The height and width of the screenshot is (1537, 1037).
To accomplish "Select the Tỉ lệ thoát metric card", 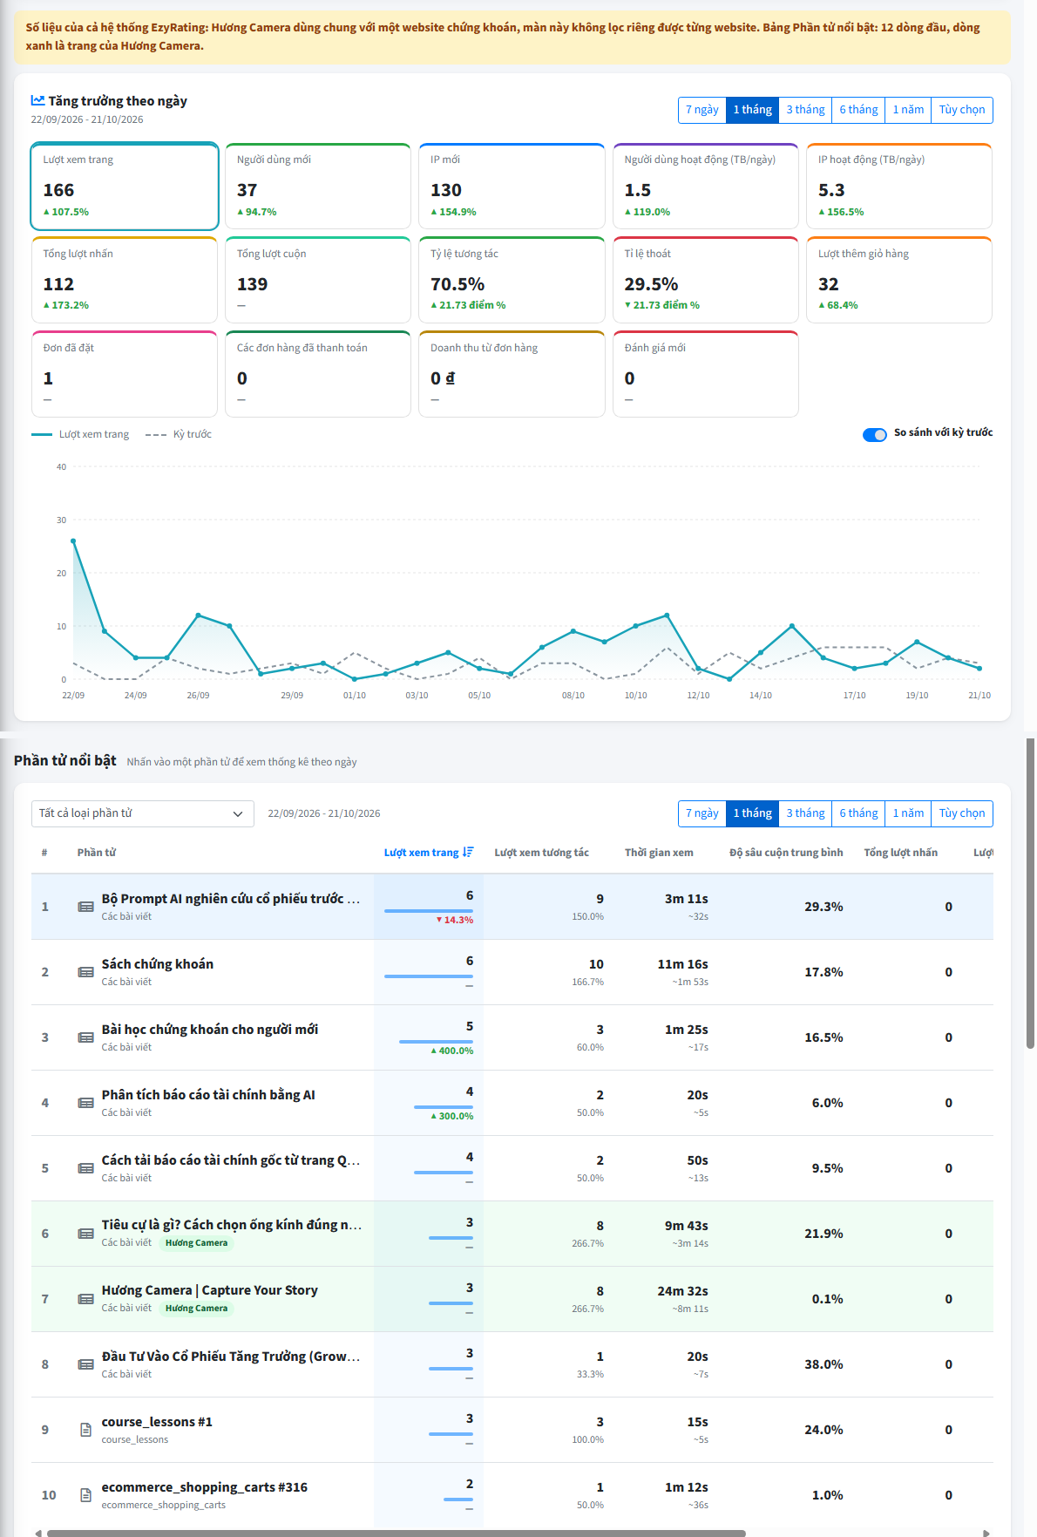I will 706,280.
